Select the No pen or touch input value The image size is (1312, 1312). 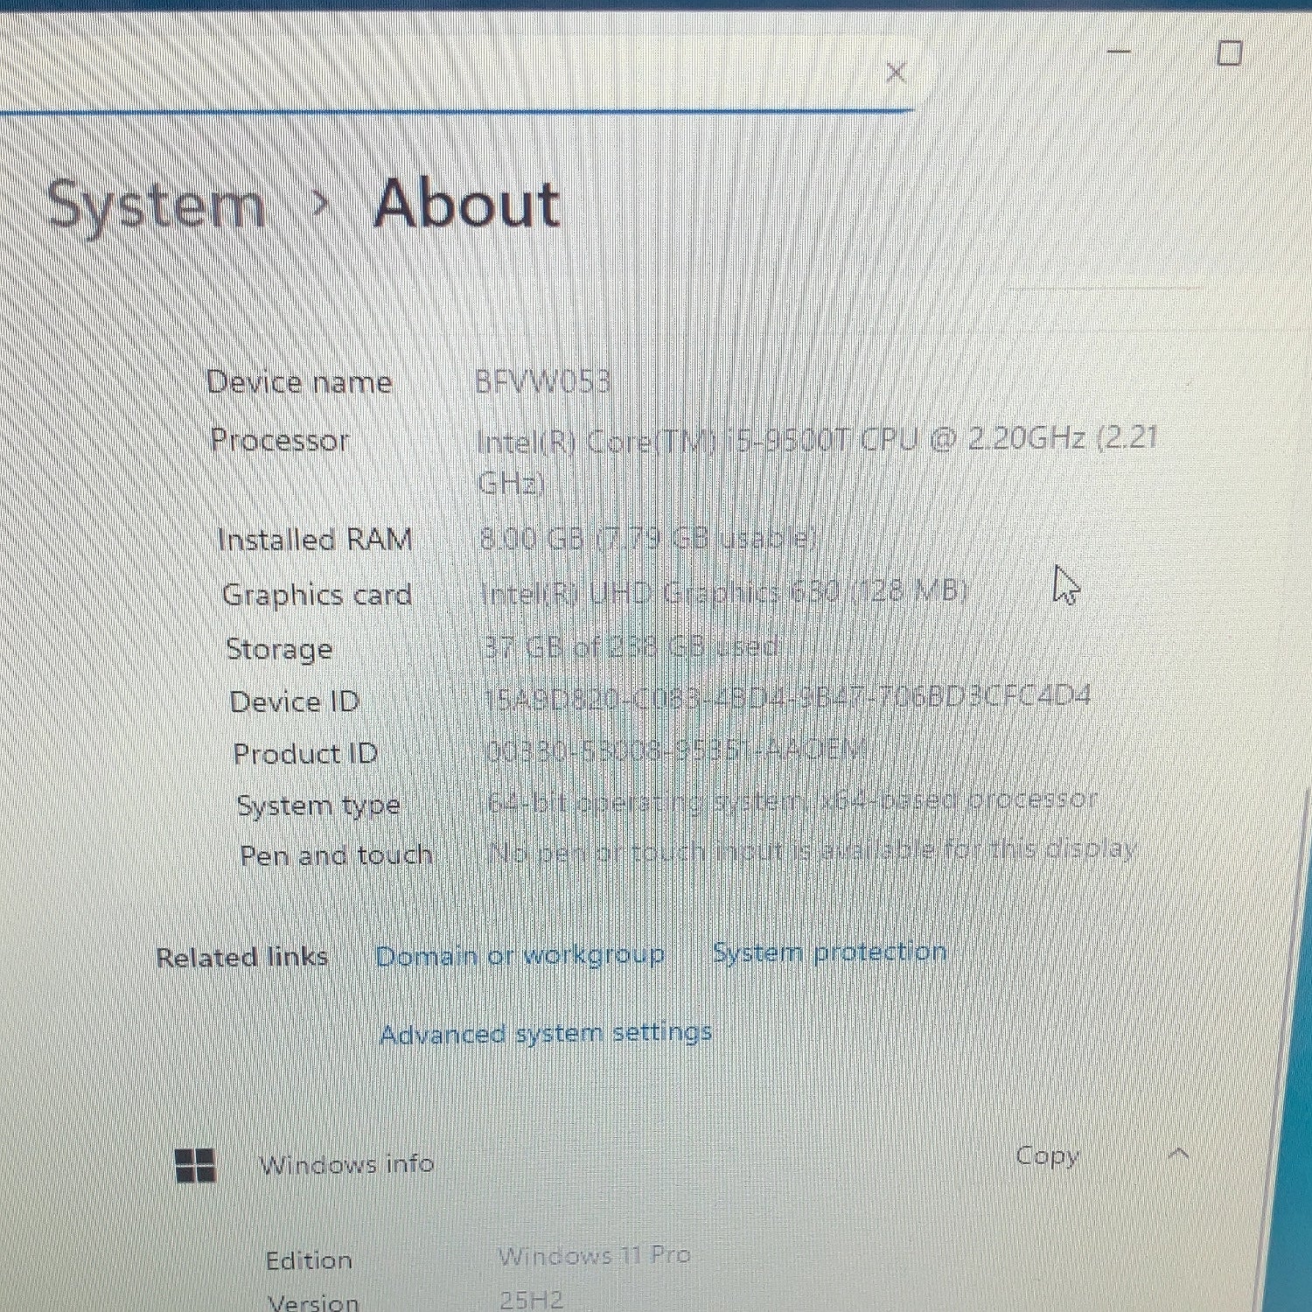(x=813, y=850)
